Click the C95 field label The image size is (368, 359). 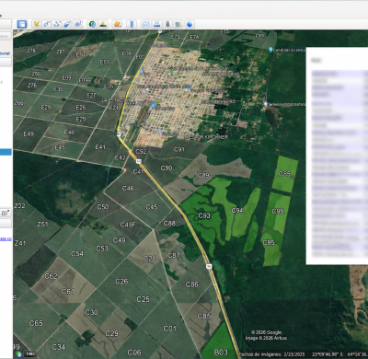(278, 211)
